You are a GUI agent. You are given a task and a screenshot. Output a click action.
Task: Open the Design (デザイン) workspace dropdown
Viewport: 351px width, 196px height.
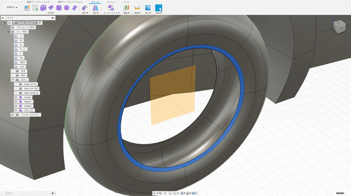click(12, 7)
